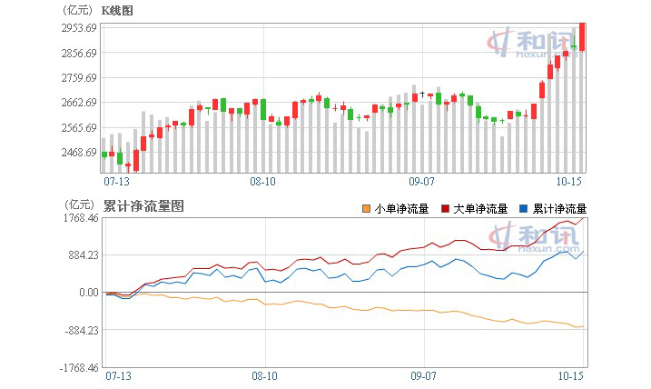Click the 2468.69 y-axis value
Screen dimensions: 651x389
pos(79,152)
